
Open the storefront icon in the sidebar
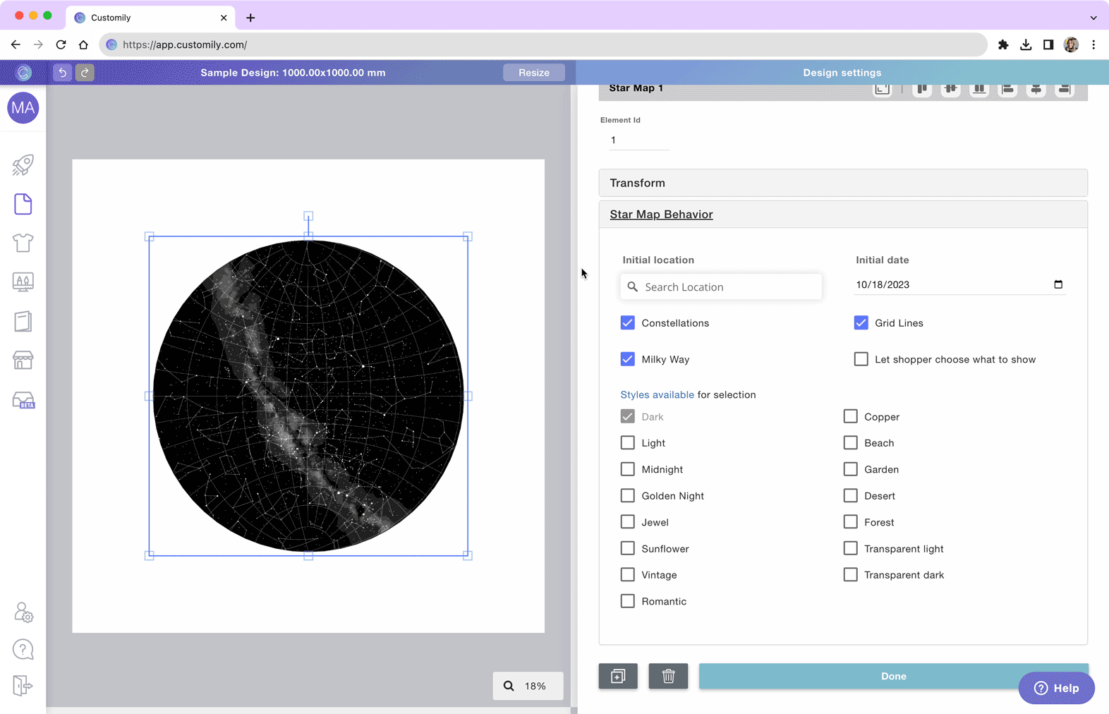click(23, 361)
